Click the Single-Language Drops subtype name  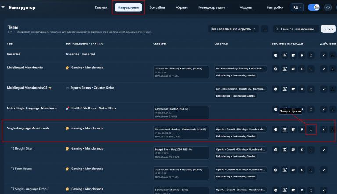coord(31,189)
